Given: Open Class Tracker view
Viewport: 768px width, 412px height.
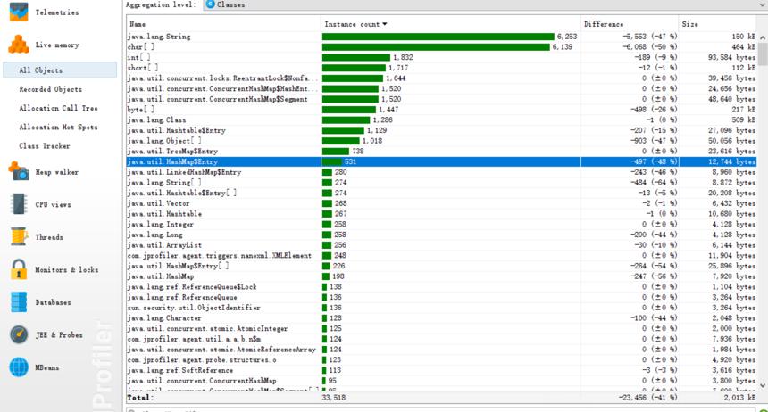Looking at the screenshot, I should [x=45, y=146].
